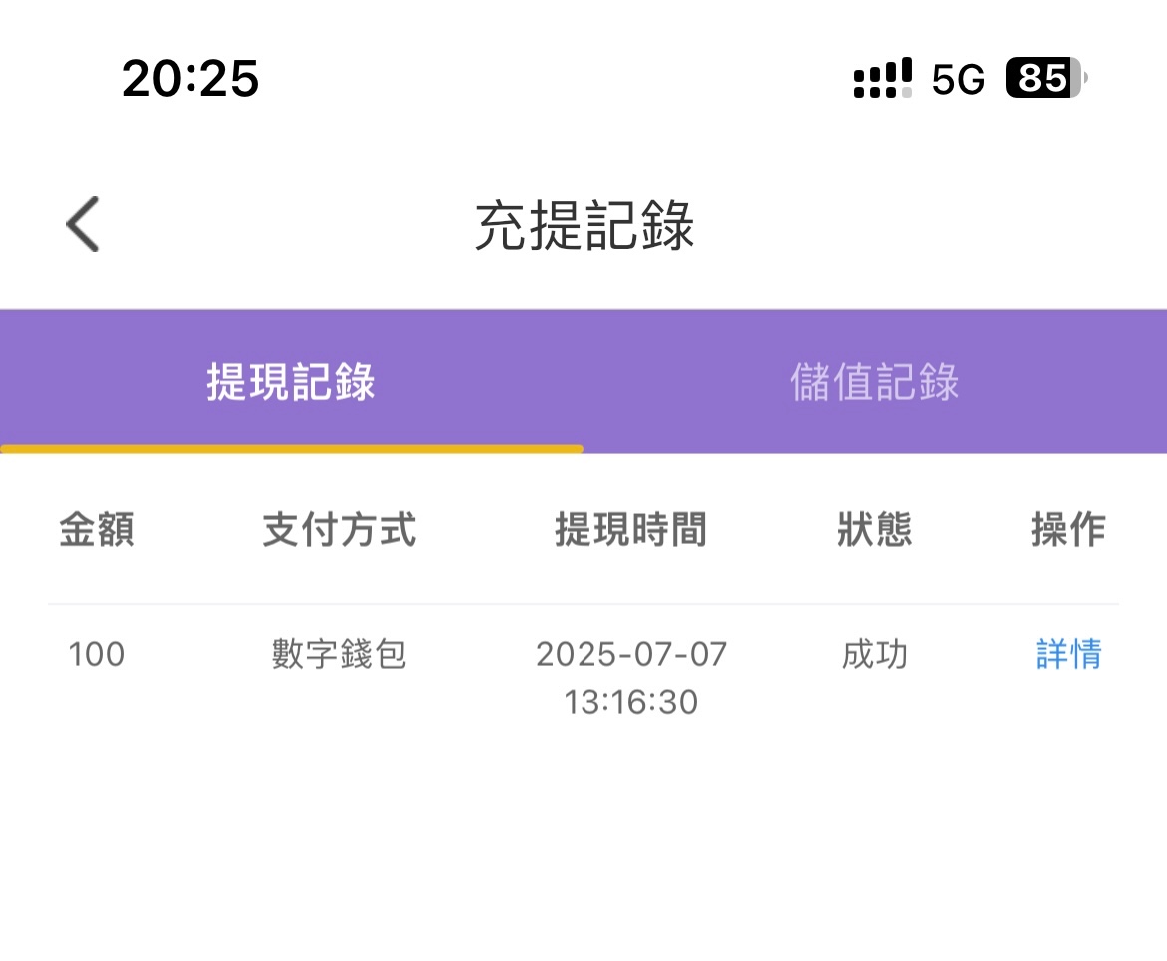The height and width of the screenshot is (961, 1167).
Task: Switch to the 提現記錄 tab
Action: [x=291, y=382]
